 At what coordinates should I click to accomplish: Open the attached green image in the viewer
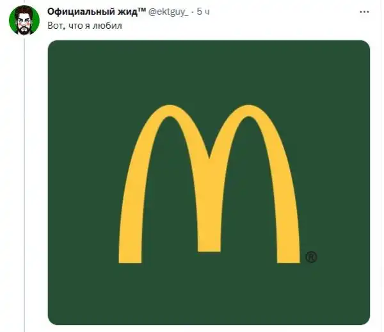[x=209, y=183]
